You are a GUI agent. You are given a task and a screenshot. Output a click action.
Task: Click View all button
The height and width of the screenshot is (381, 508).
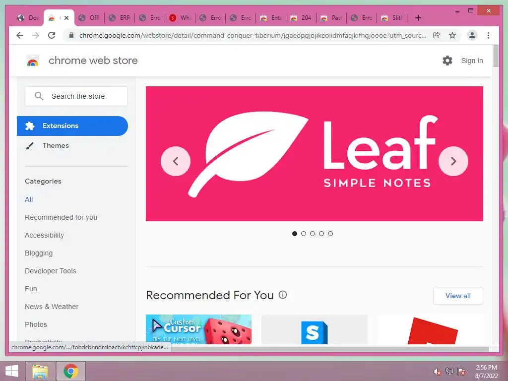pyautogui.click(x=458, y=296)
